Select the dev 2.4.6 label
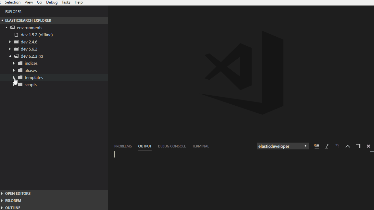The image size is (374, 210). [29, 42]
